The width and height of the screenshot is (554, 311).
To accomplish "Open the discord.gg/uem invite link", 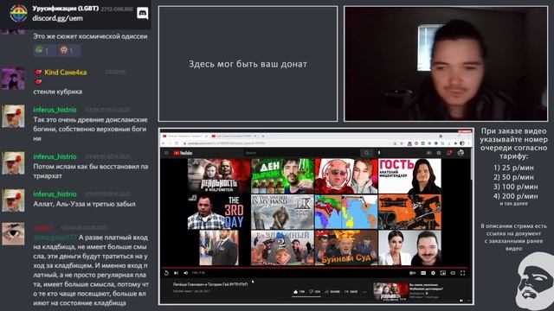I will tap(58, 18).
